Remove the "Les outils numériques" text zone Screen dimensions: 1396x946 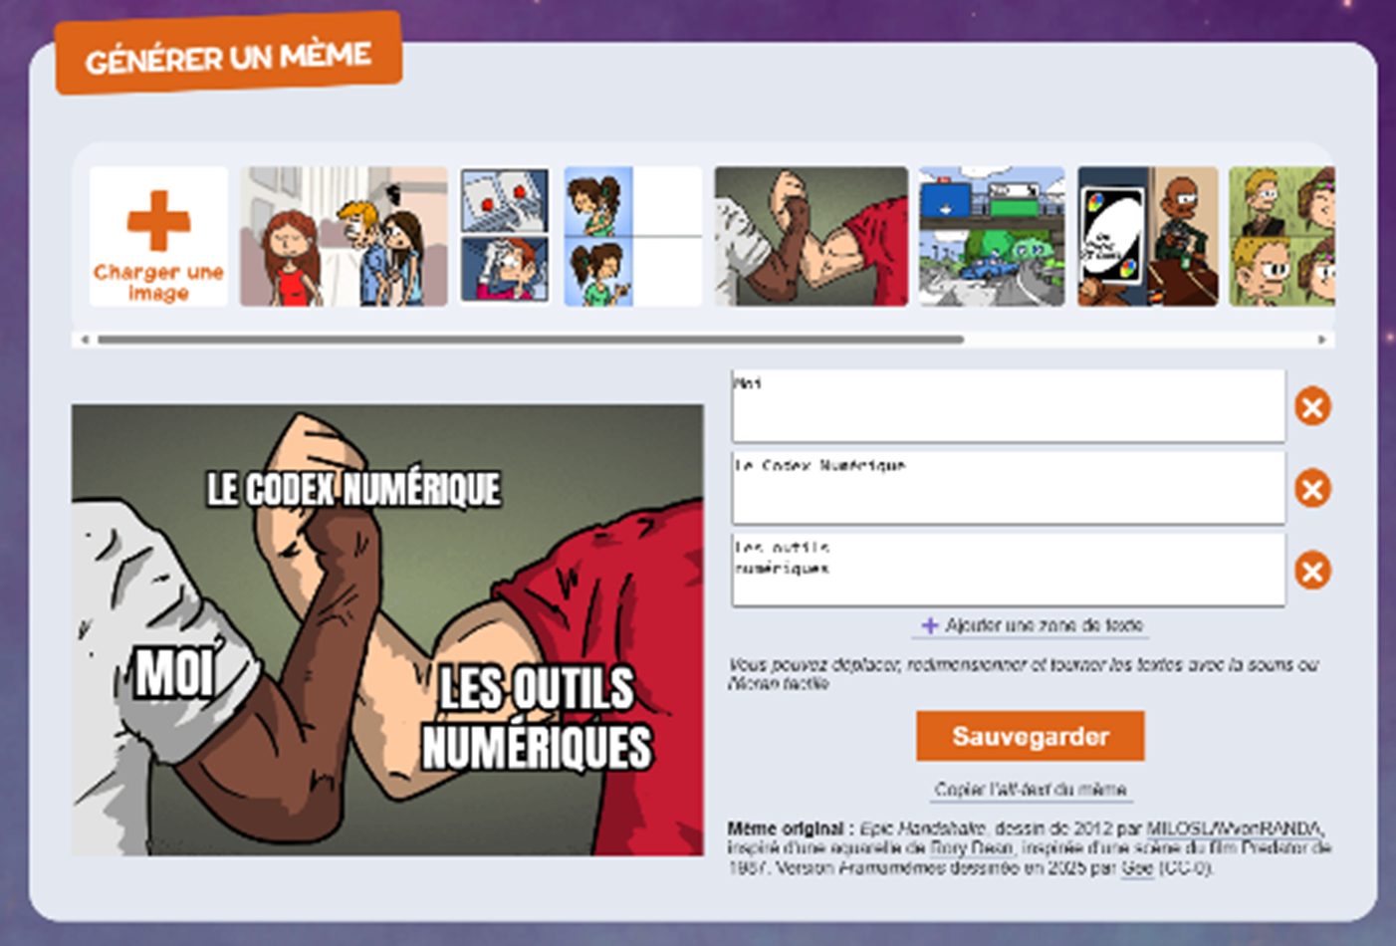click(1312, 571)
